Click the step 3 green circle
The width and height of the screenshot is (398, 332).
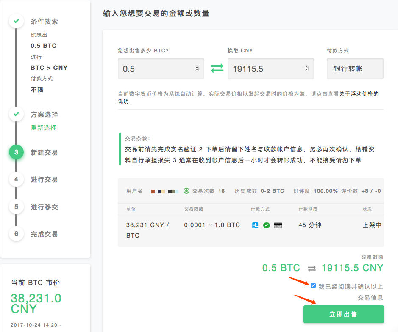(x=16, y=152)
